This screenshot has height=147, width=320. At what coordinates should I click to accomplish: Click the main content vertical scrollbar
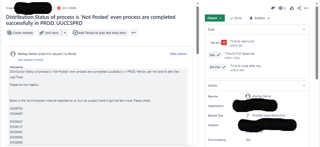click(x=198, y=30)
